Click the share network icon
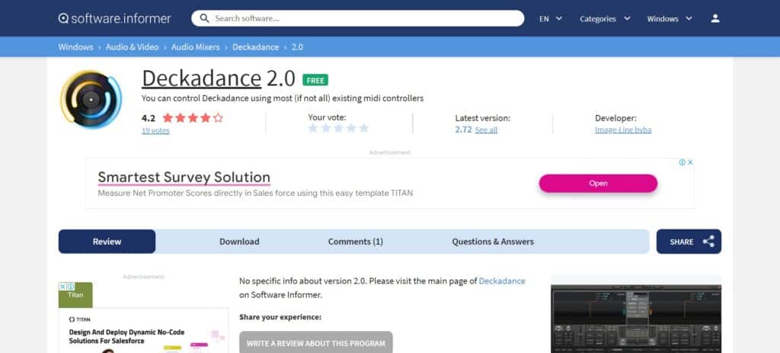Screen dimensions: 780x353 (708, 242)
